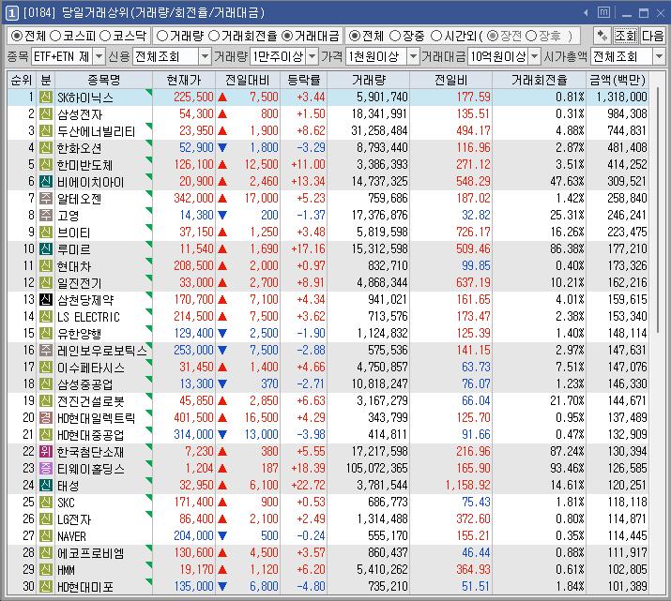Click the 신 badge icon for SK하이닉스
The height and width of the screenshot is (601, 671).
tap(46, 97)
